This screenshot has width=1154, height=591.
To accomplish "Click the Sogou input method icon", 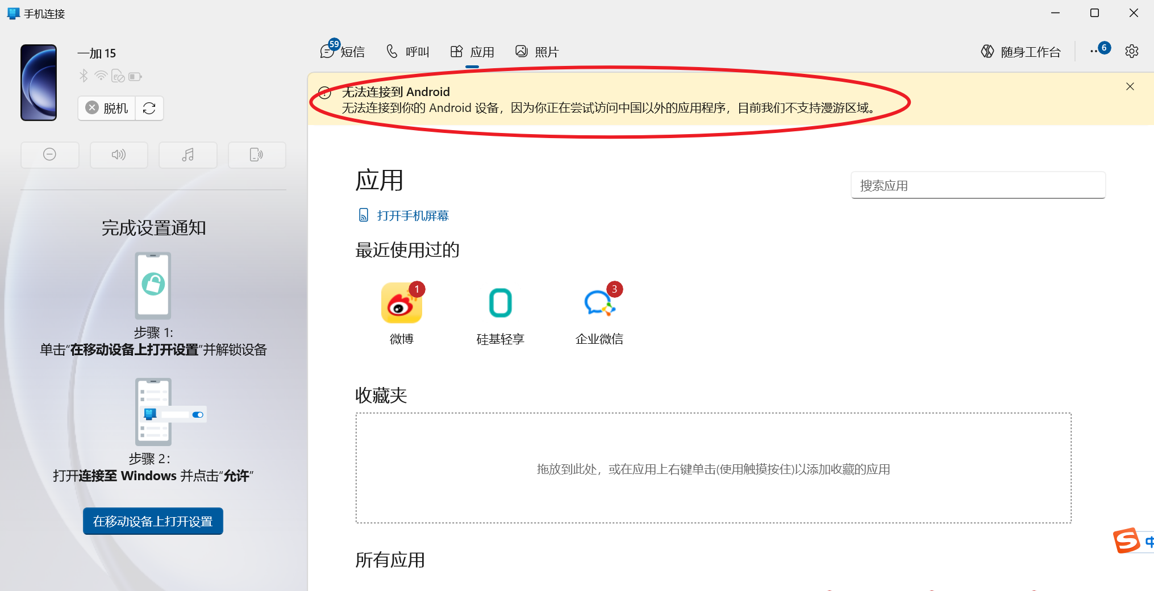I will click(1126, 540).
